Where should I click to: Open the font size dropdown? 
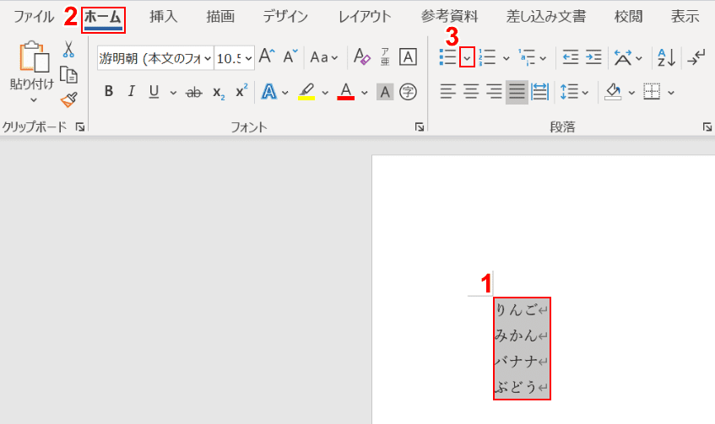tap(248, 58)
